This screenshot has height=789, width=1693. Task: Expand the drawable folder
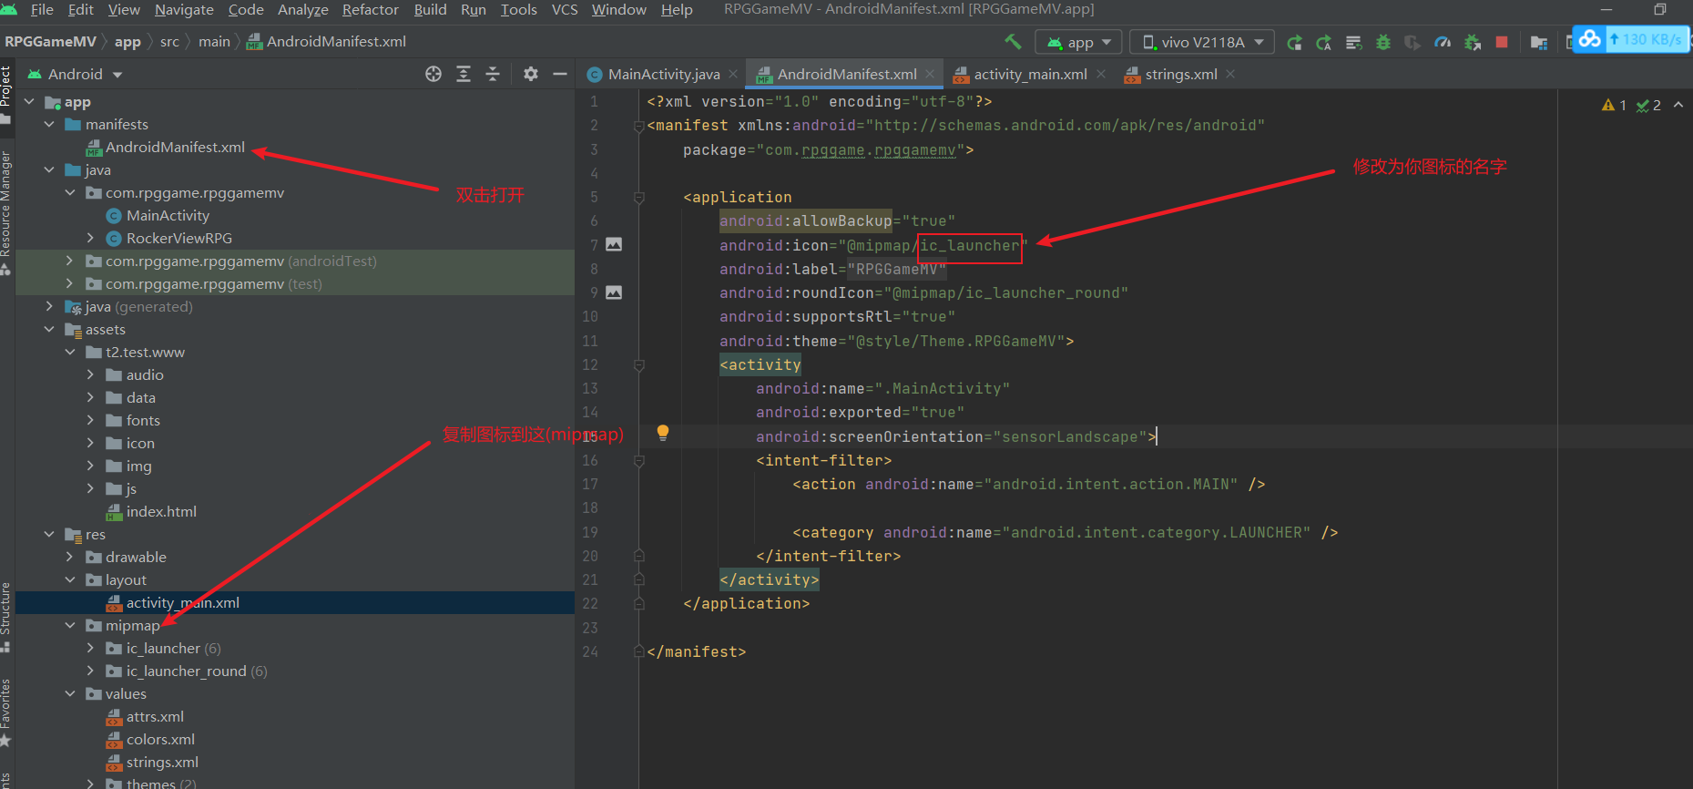70,557
